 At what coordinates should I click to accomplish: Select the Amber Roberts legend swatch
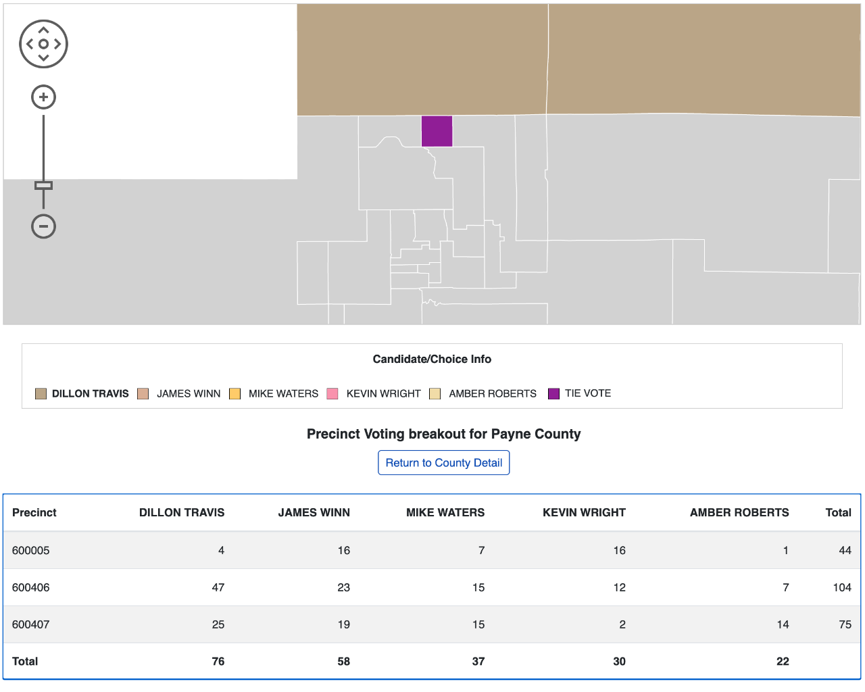coord(435,394)
